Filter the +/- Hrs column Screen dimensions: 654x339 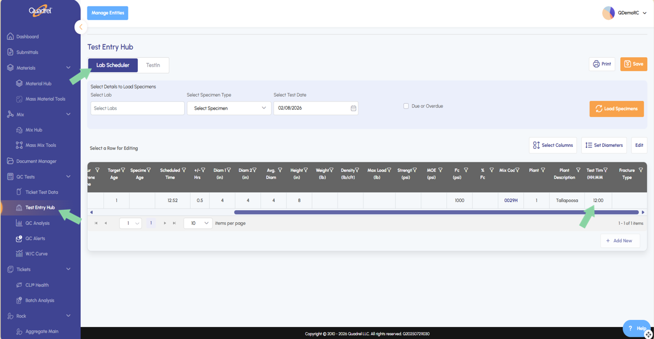(203, 170)
